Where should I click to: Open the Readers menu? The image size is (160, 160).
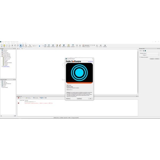[x=9, y=43]
